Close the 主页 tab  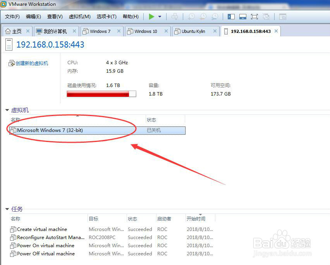[x=28, y=31]
